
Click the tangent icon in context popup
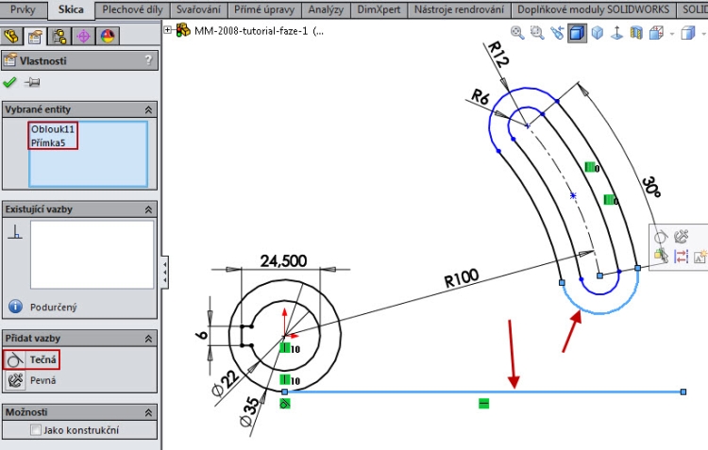point(661,237)
